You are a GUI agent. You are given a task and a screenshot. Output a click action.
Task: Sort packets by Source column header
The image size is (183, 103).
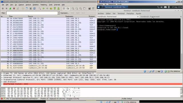click(47, 16)
